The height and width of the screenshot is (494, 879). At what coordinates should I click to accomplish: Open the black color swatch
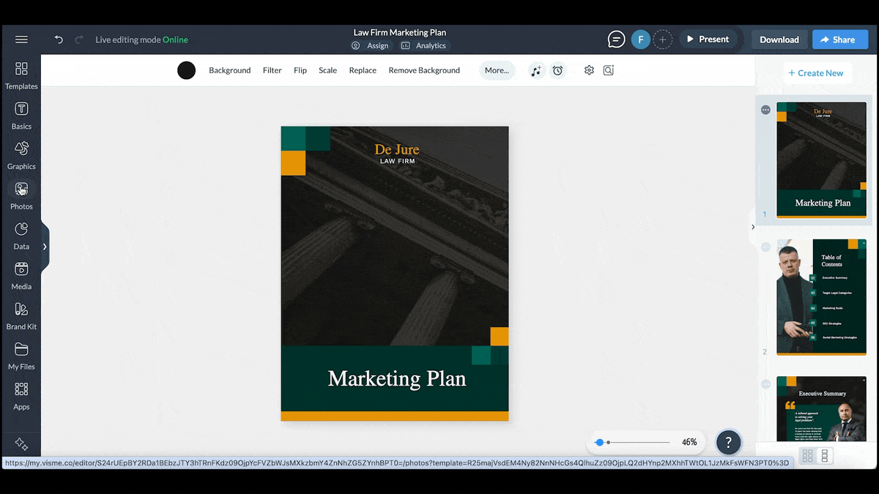pyautogui.click(x=187, y=70)
